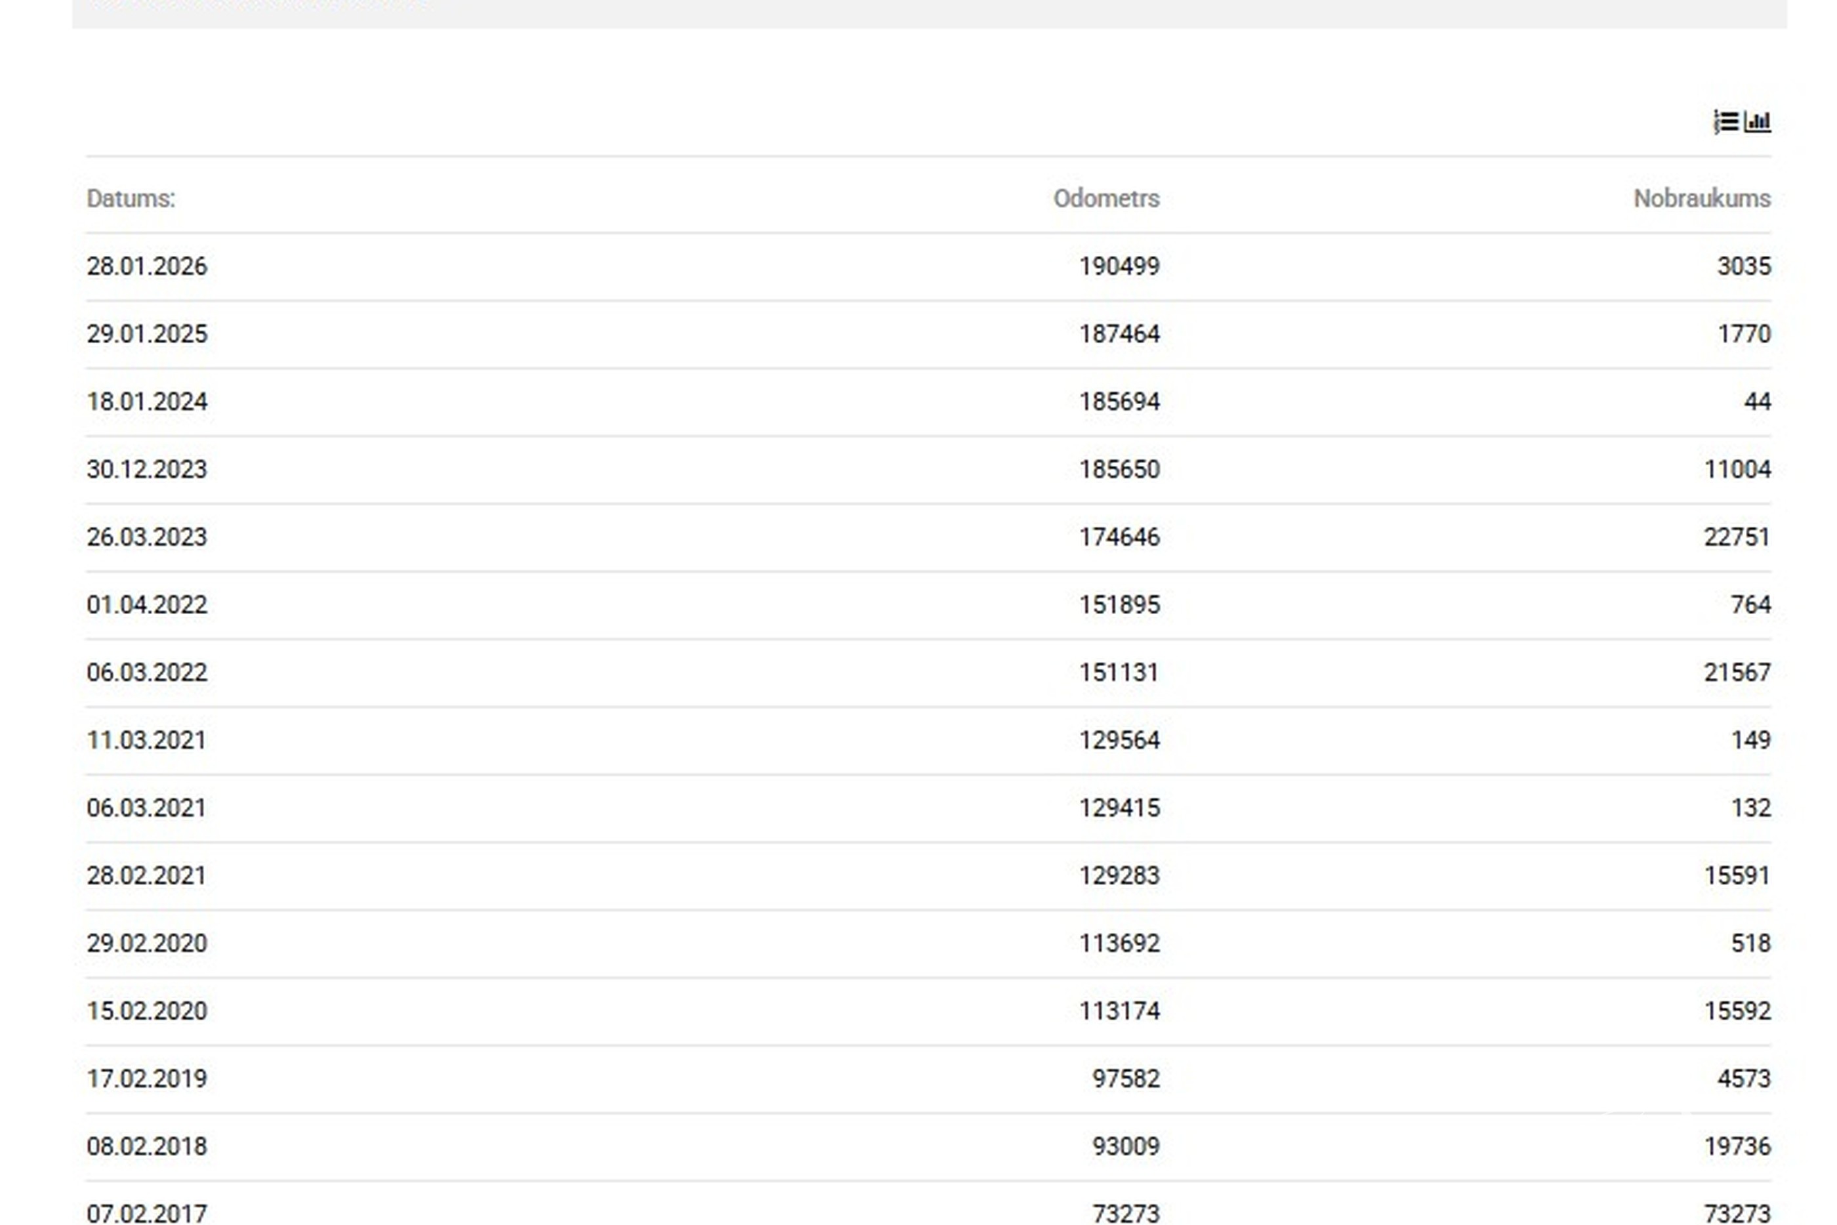1837x1225 pixels.
Task: Click mileage value 518
Action: (1750, 944)
